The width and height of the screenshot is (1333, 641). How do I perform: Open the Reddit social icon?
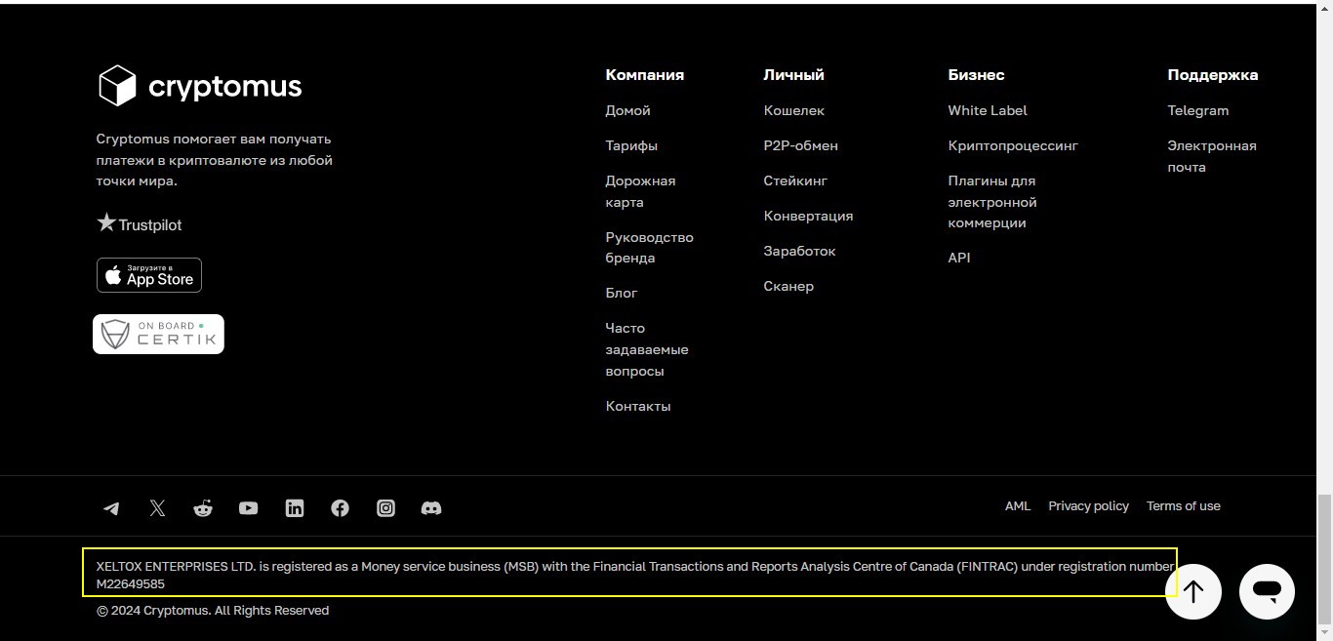(x=203, y=508)
